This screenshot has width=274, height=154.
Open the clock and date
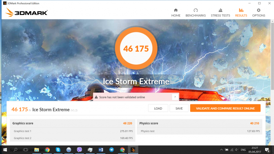click(x=255, y=150)
